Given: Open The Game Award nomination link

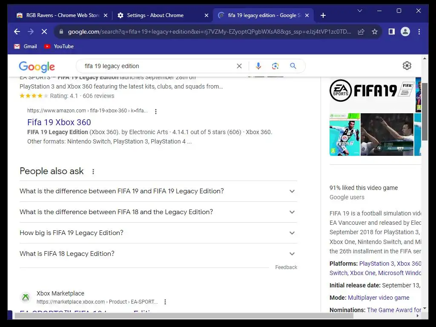Looking at the screenshot, I should (394, 310).
